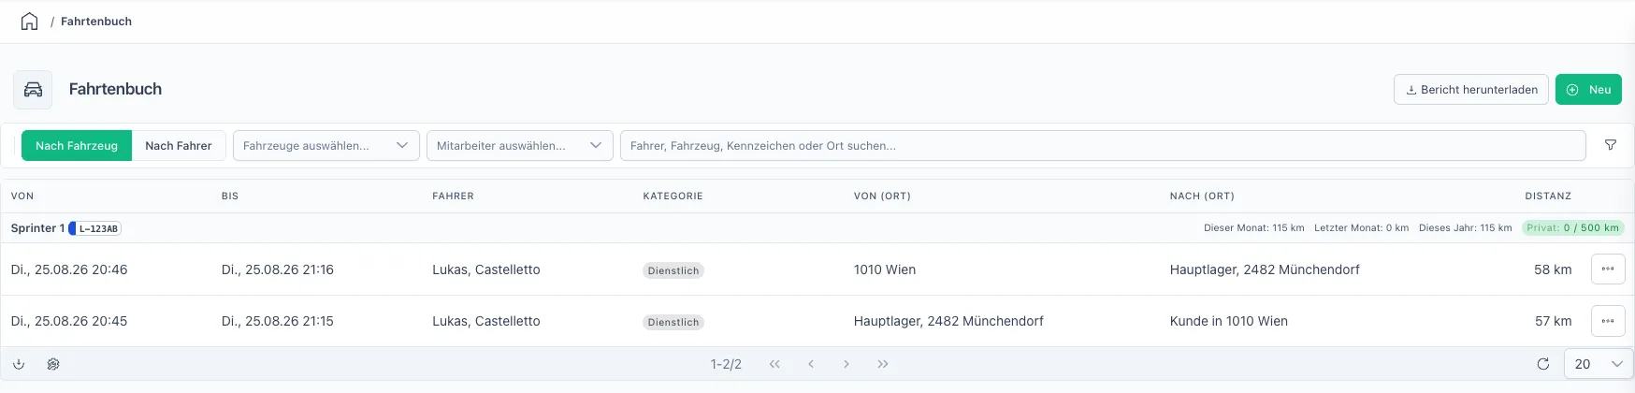Click destination Hauptlager, 2482 Münchendorf in first row

1265,269
